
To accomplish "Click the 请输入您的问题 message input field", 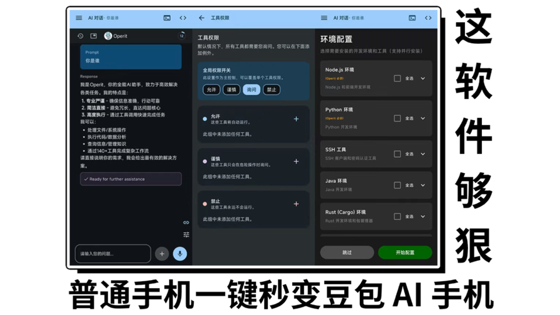I will coord(113,254).
